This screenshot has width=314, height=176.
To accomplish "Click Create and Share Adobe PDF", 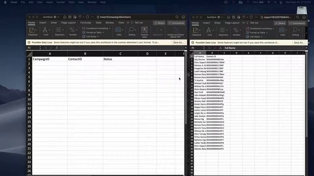I will click(176, 32).
